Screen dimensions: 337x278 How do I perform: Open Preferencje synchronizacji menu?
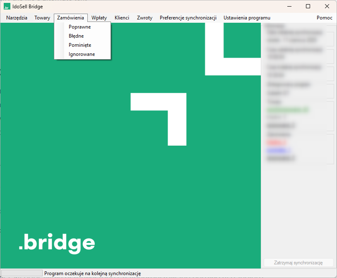tap(188, 18)
